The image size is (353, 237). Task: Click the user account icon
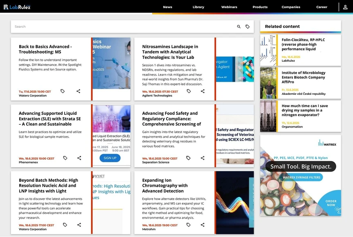pyautogui.click(x=345, y=7)
